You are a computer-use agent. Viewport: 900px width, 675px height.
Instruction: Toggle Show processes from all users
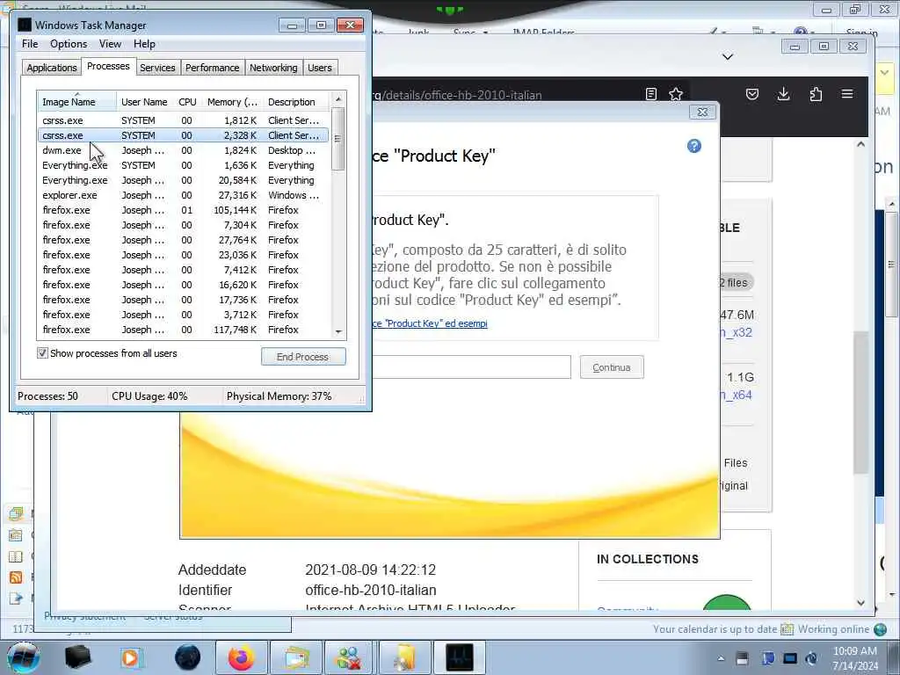(x=42, y=353)
